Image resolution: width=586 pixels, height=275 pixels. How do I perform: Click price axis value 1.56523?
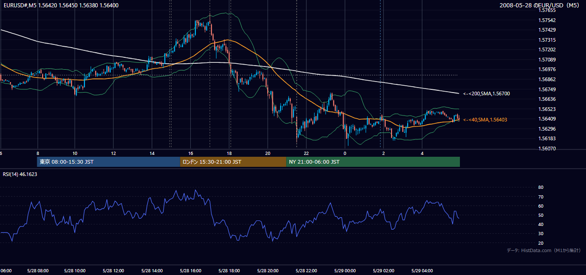pyautogui.click(x=547, y=109)
